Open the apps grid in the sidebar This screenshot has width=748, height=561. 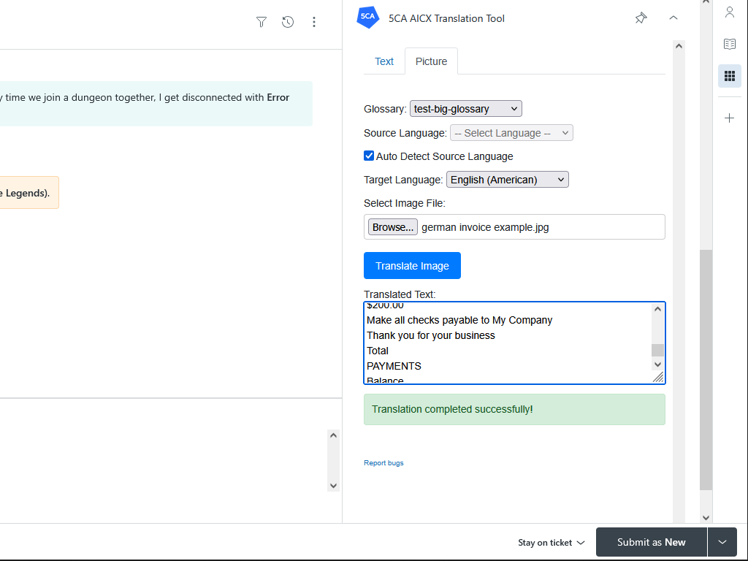pos(729,75)
